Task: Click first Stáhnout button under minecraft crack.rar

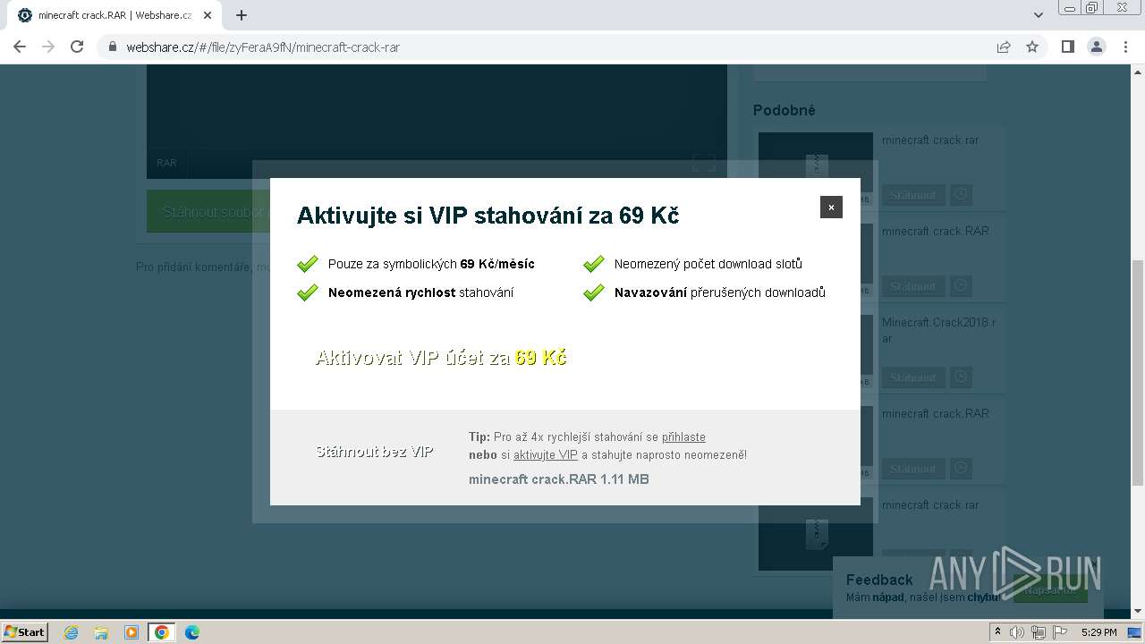Action: tap(912, 195)
